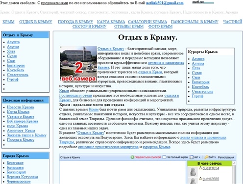Open Алупка in Курорты Крыма box

[x=198, y=63]
